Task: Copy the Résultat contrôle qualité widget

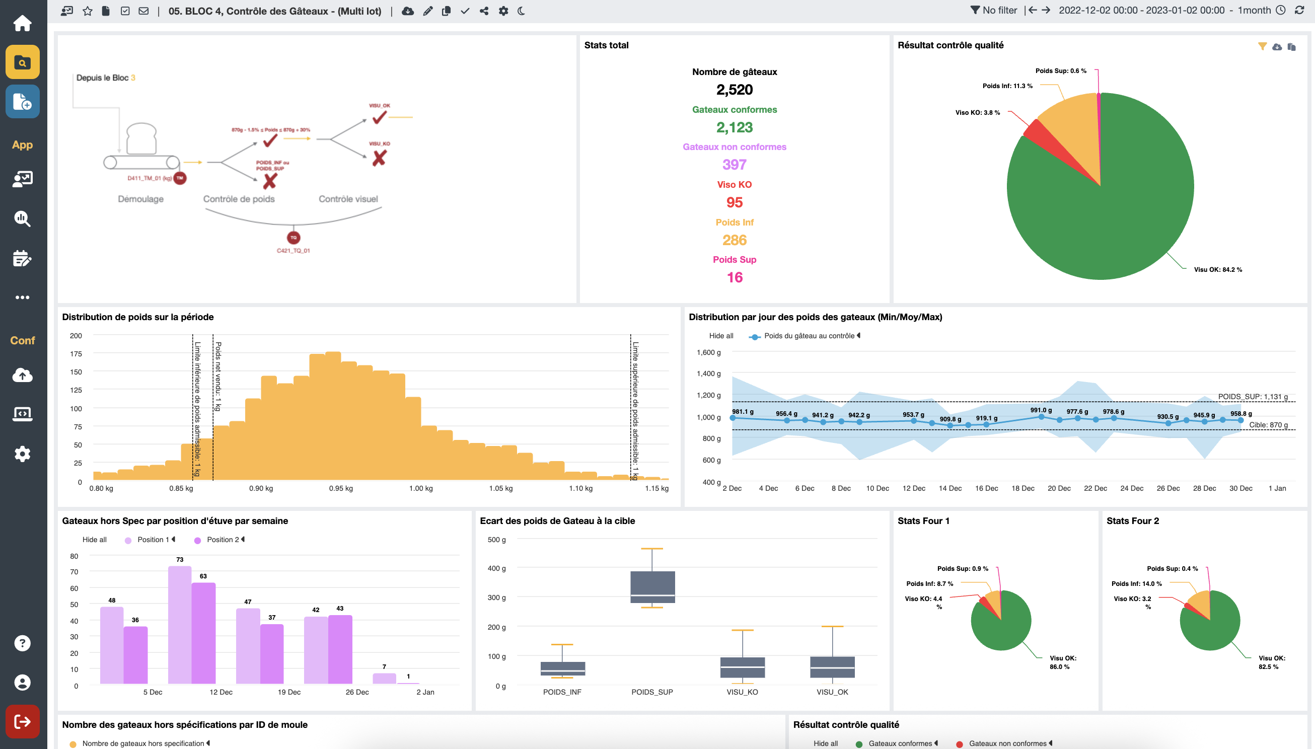Action: pos(1291,47)
